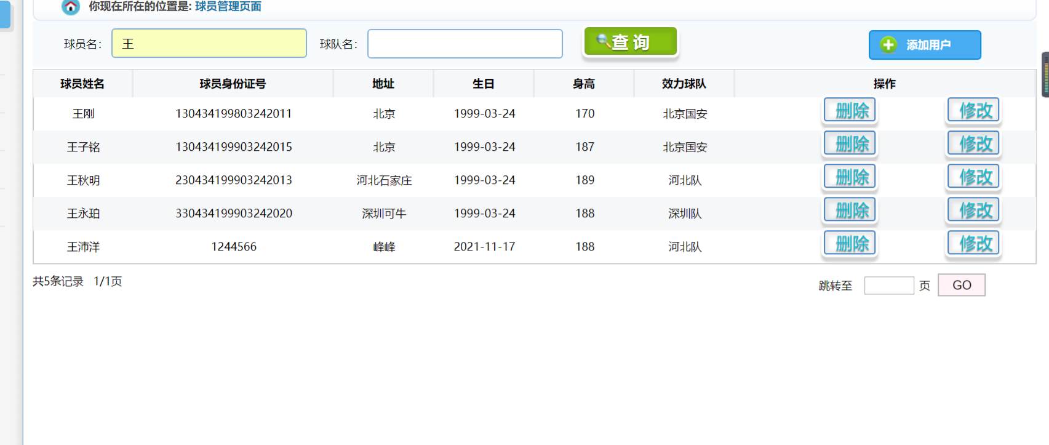Click the green 查询 search button
Image resolution: width=1049 pixels, height=445 pixels.
tap(631, 42)
